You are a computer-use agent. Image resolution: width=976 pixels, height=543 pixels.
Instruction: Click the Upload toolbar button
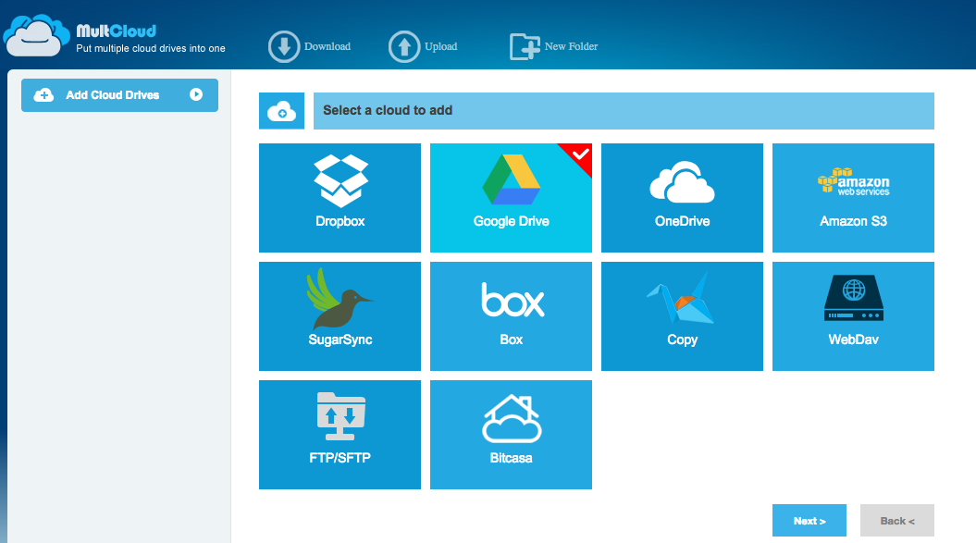coord(424,46)
